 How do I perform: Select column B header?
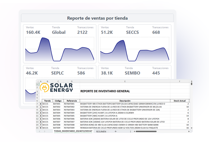pyautogui.click(x=47, y=81)
